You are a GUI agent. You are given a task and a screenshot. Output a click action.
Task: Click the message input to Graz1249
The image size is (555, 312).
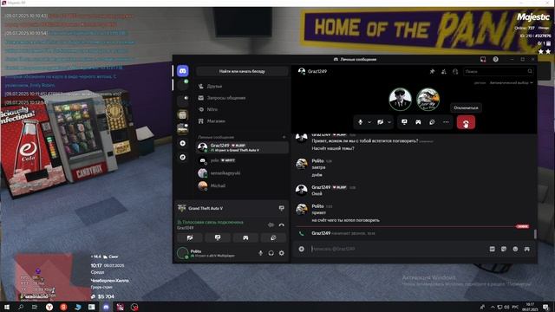398,249
